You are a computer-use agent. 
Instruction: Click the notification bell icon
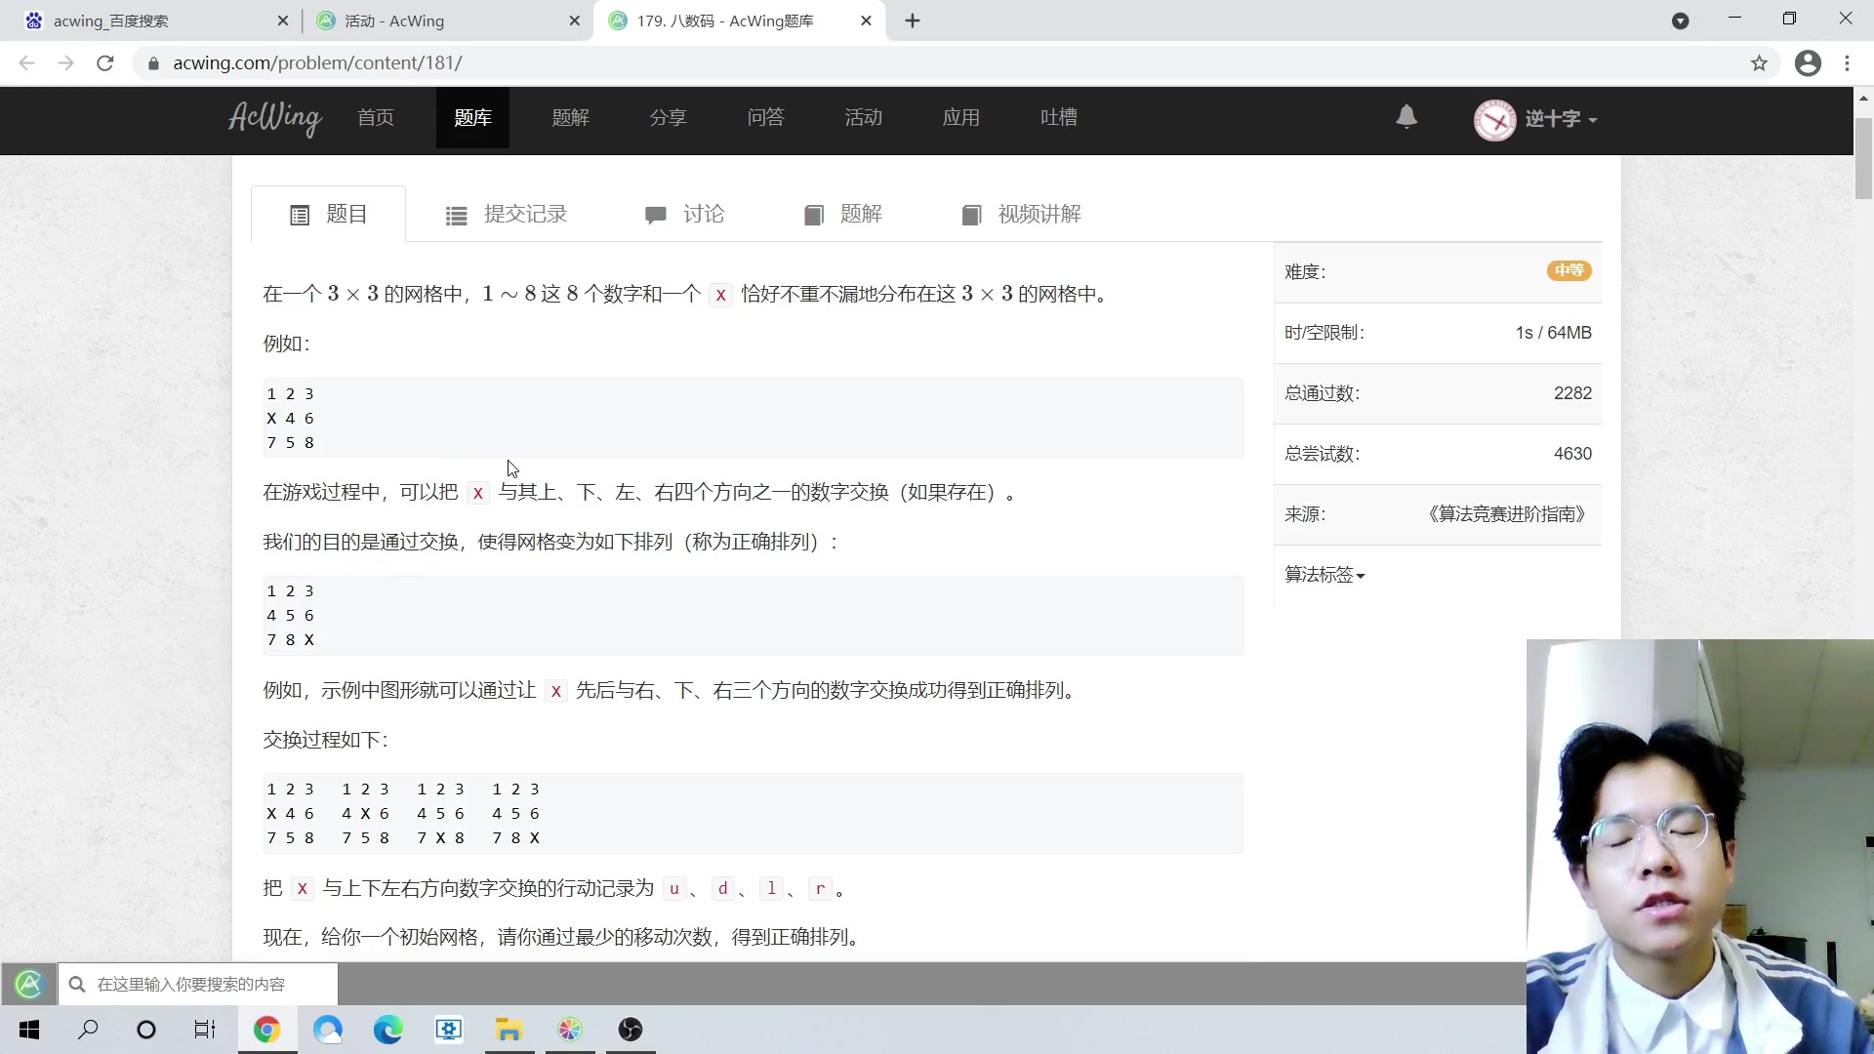point(1406,116)
